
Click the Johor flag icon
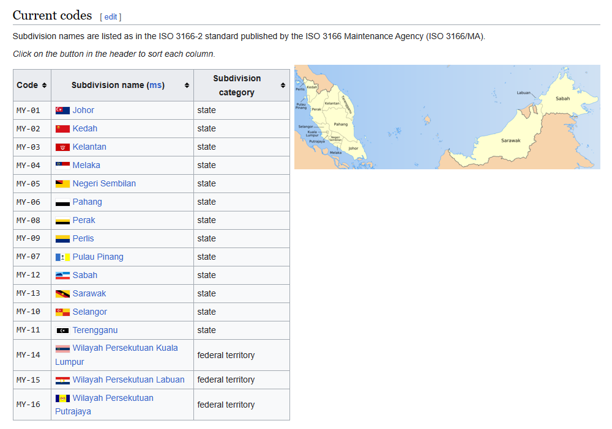tap(62, 111)
